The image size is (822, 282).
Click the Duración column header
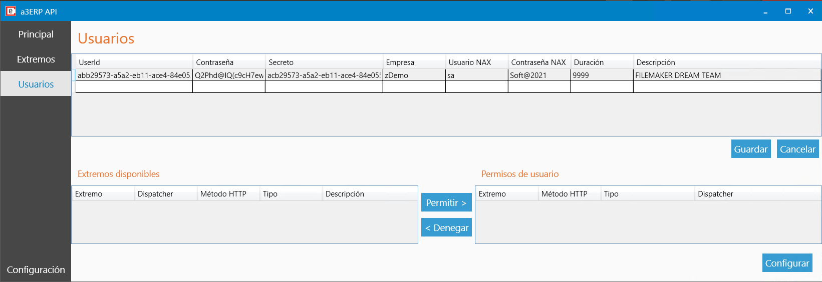click(602, 62)
